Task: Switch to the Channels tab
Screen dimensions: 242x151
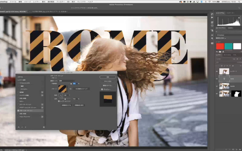Action: click(x=227, y=55)
